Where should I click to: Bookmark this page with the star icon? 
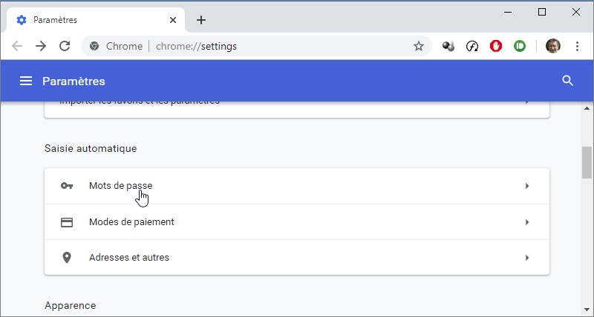click(419, 46)
